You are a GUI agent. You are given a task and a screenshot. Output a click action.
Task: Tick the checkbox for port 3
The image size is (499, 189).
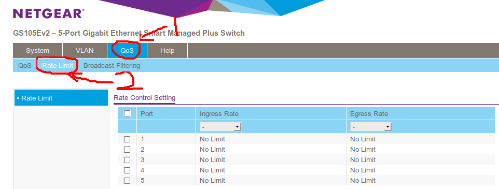tap(127, 160)
